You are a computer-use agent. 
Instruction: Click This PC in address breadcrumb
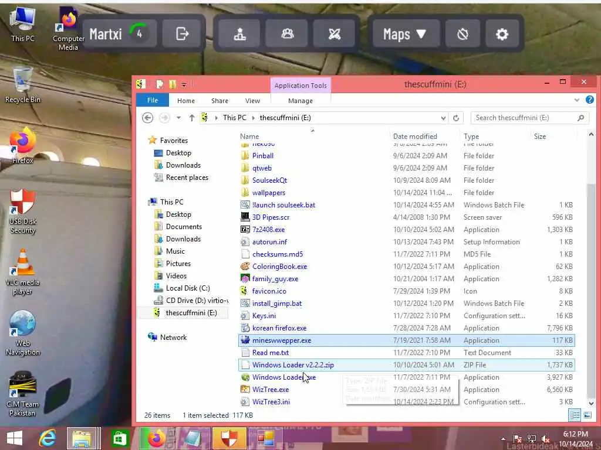click(235, 117)
